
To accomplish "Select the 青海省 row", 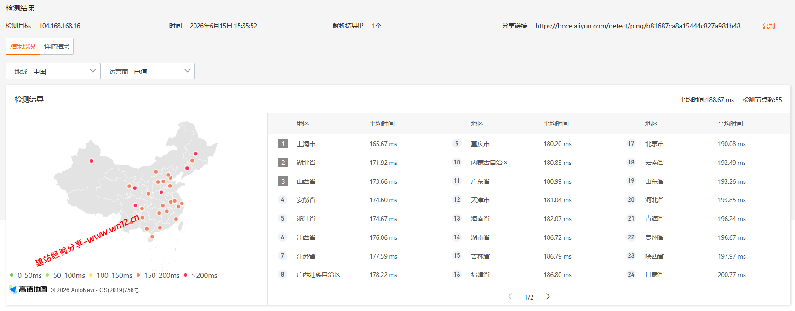I will pos(703,219).
